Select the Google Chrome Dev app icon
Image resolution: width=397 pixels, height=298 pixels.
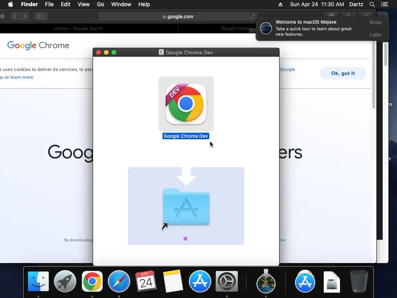tap(186, 104)
